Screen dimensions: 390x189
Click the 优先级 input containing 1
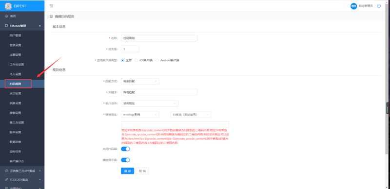pyautogui.click(x=130, y=49)
